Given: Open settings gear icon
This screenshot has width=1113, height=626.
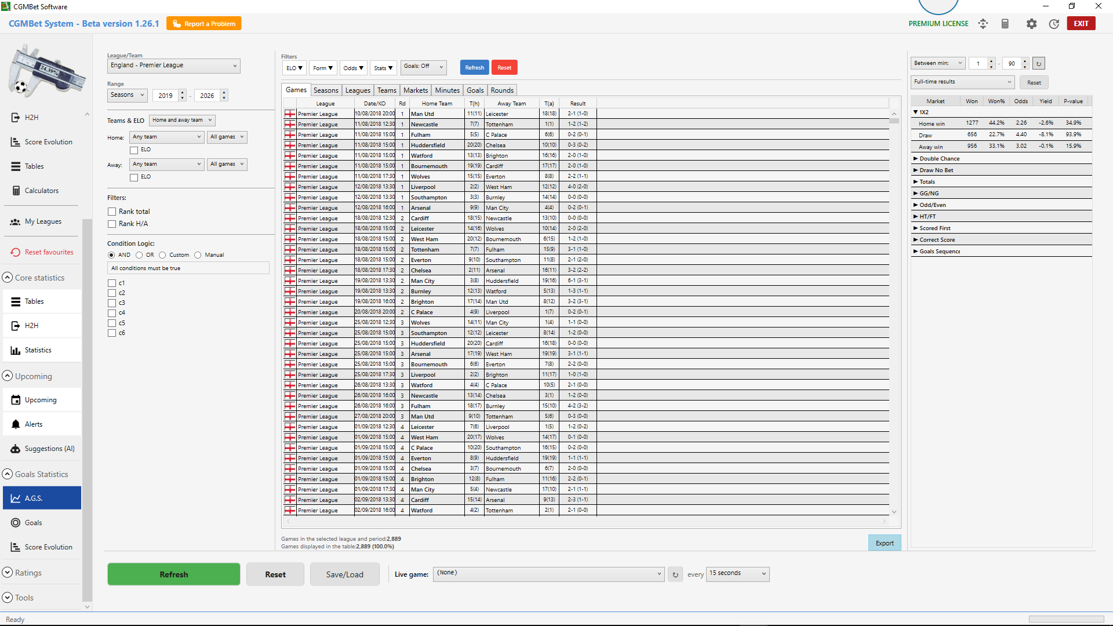Looking at the screenshot, I should click(1031, 24).
